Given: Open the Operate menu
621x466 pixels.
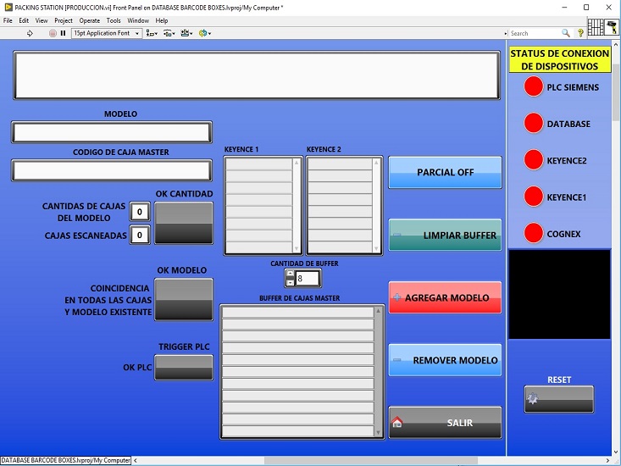Looking at the screenshot, I should click(90, 20).
